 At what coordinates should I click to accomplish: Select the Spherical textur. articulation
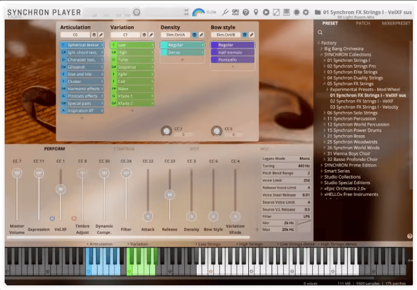[82, 45]
